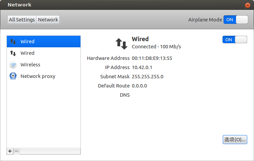This screenshot has height=161, width=254.
Task: Click the Connected - 100 Mb/s status text
Action: [156, 47]
